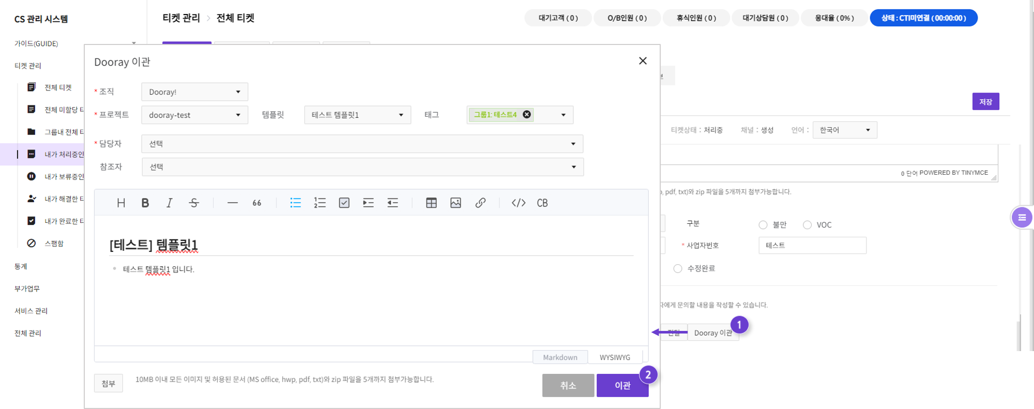Expand the 태그 dropdown arrow

coord(564,115)
